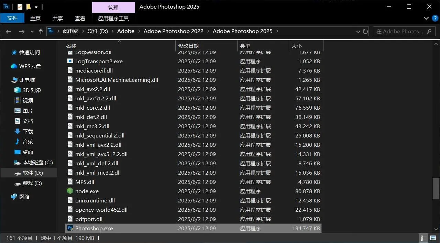Click the mkl_core.2.dll file icon

point(70,108)
